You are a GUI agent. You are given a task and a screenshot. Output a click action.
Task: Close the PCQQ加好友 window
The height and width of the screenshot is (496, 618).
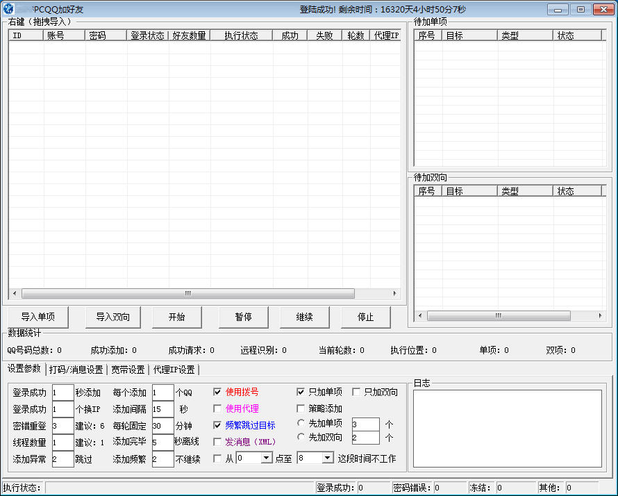[603, 10]
